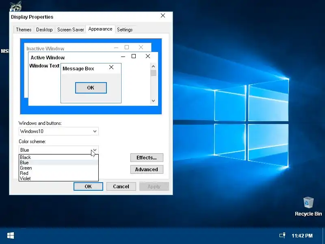The image size is (325, 244).
Task: Choose Blue from color scheme list
Action: [58, 163]
